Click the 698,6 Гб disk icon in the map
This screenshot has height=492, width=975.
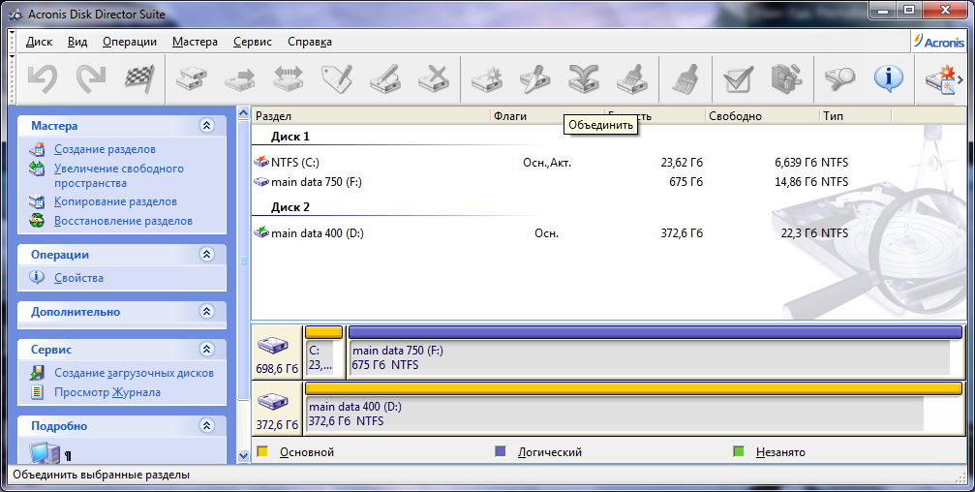273,345
